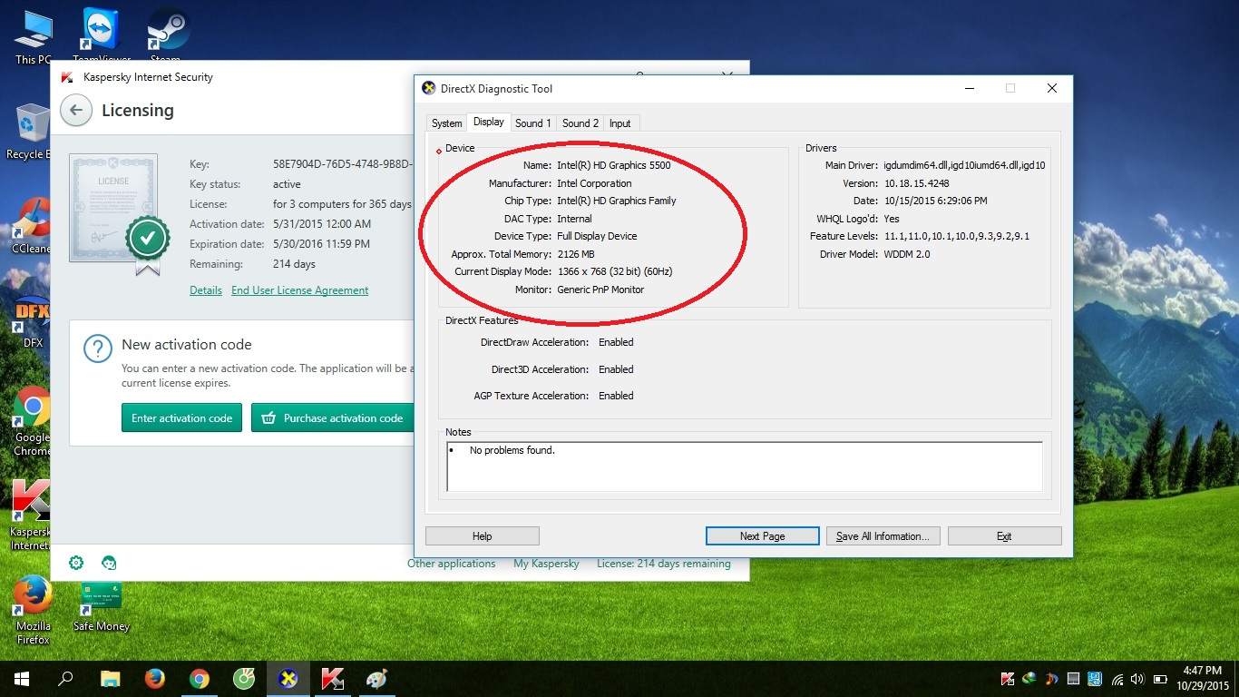Image resolution: width=1239 pixels, height=697 pixels.
Task: Open the orange music note tray icon
Action: [x=1051, y=679]
